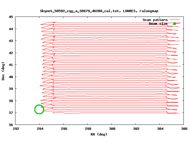The height and width of the screenshot is (142, 190).
Task: Click y-axis tick label 39
Action: click(x=11, y=89)
